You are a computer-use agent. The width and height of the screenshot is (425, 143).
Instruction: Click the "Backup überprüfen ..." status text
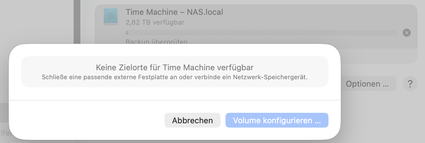(x=160, y=41)
